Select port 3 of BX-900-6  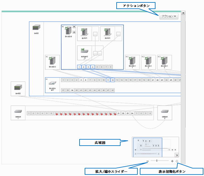[88, 67]
